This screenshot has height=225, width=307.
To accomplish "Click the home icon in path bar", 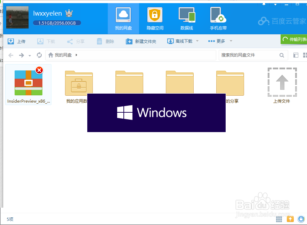I will pyautogui.click(x=51, y=55).
